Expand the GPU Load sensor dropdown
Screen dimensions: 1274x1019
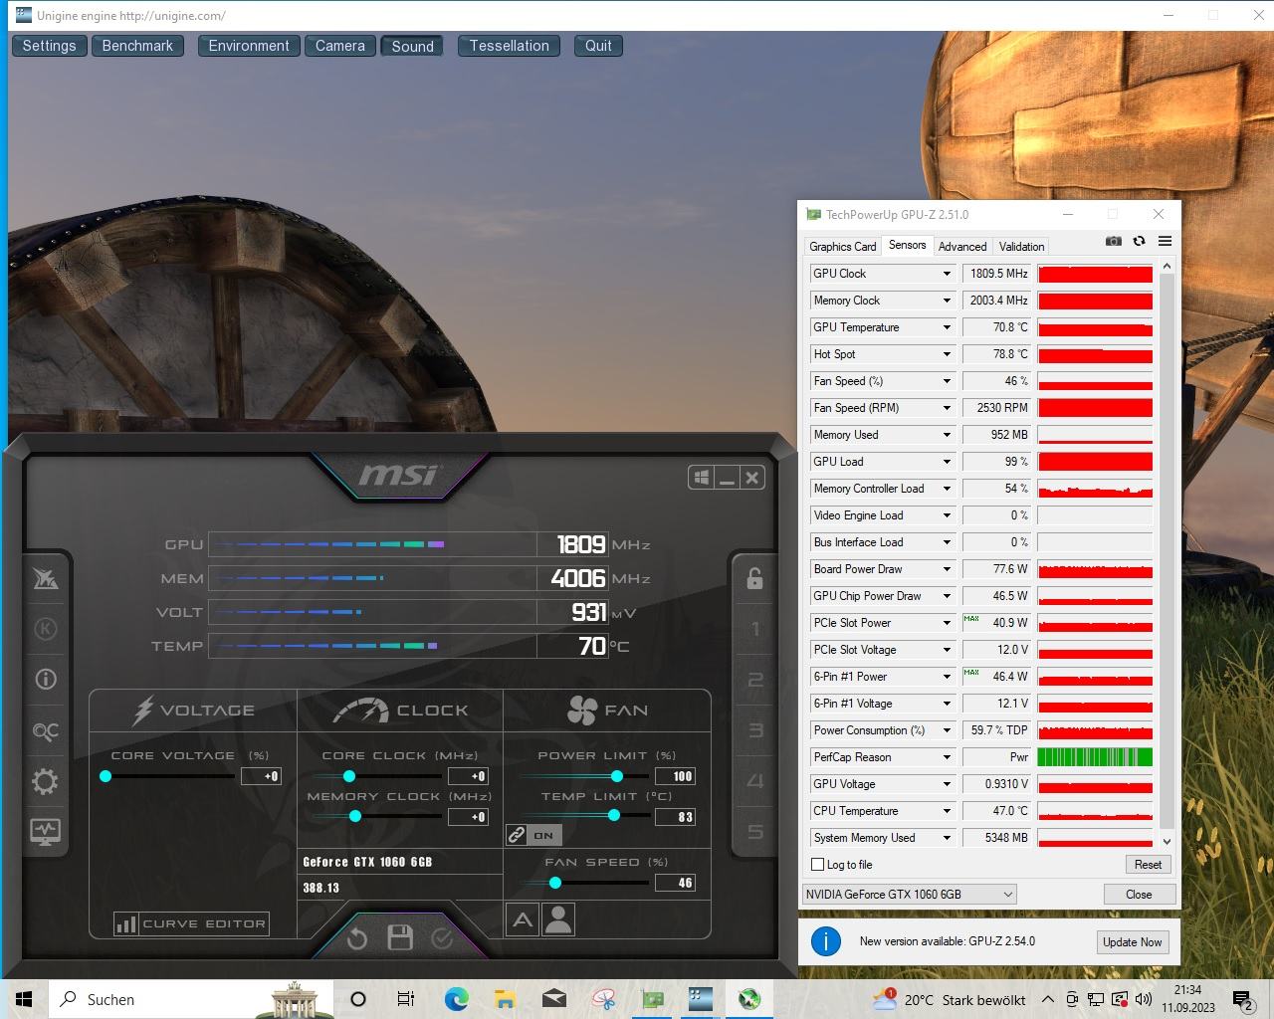coord(947,462)
